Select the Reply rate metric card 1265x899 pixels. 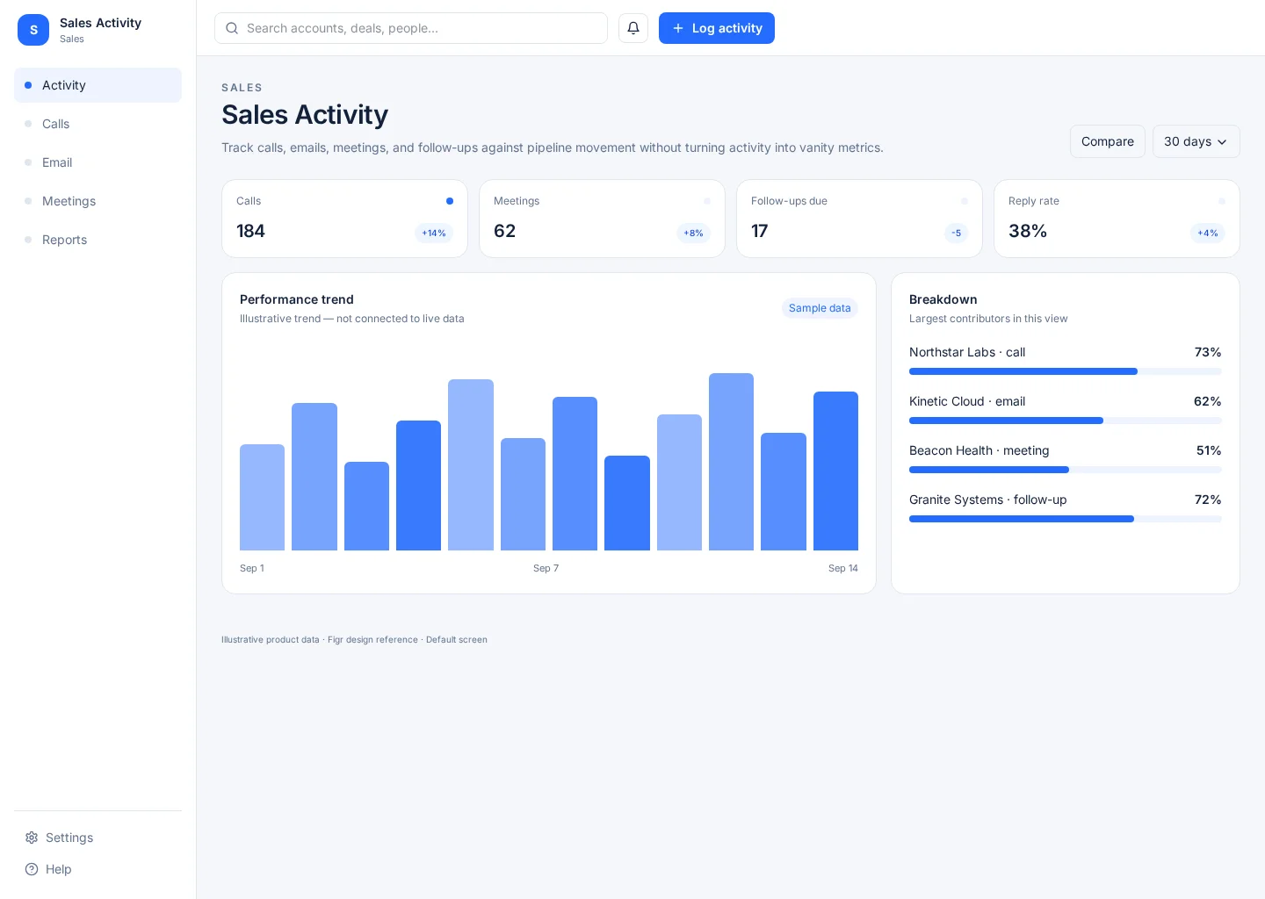pos(1117,219)
